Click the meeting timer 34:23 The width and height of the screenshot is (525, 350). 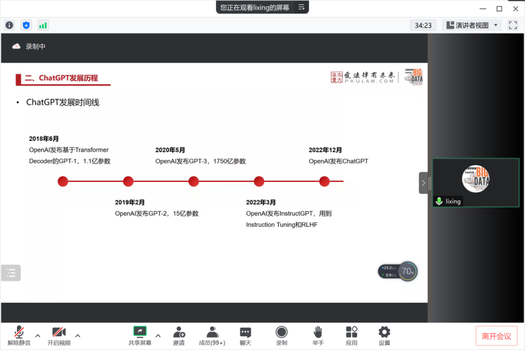pos(423,25)
